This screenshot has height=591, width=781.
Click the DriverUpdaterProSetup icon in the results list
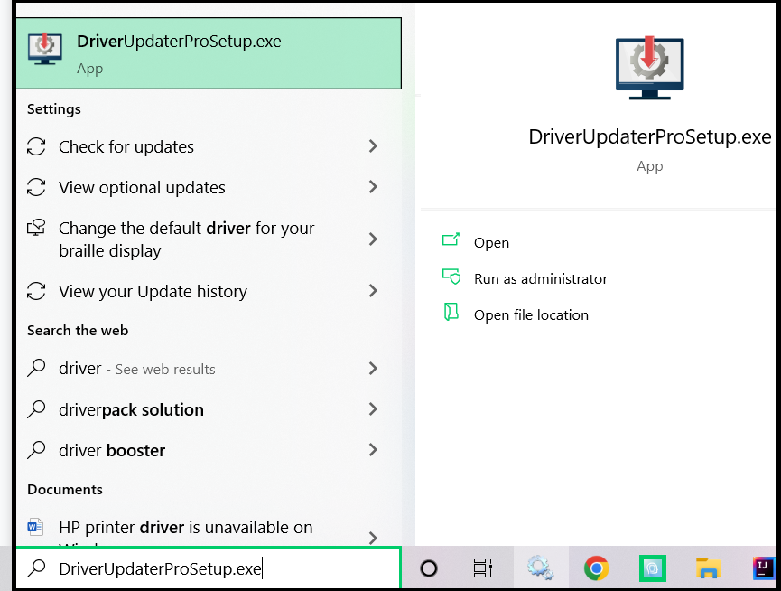[x=45, y=48]
